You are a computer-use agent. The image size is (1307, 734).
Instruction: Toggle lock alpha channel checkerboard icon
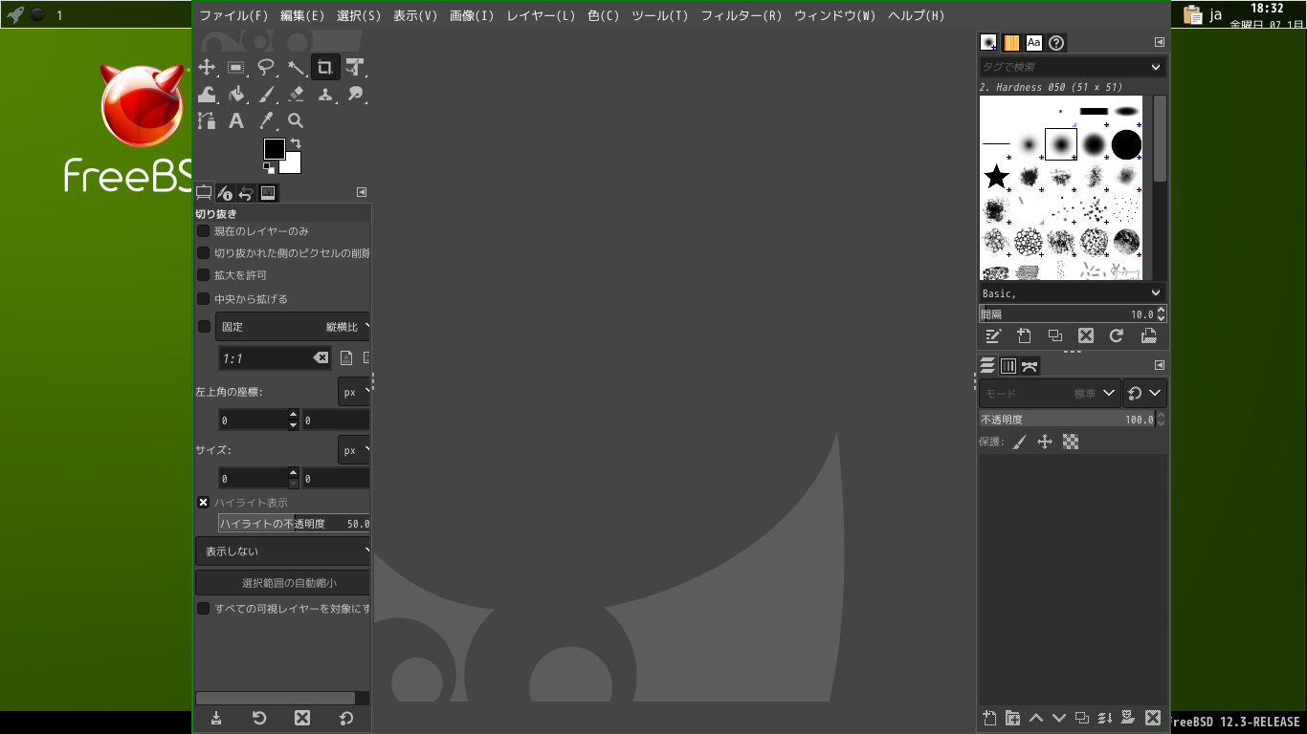[x=1071, y=442]
